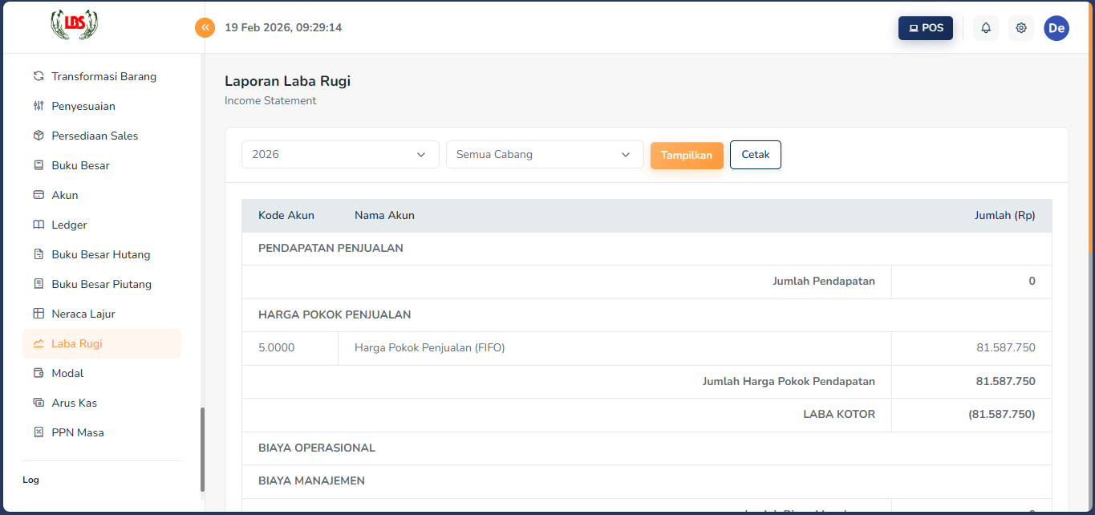Click account code 5.0000 cell
Screen dimensions: 1095x515
click(x=290, y=348)
